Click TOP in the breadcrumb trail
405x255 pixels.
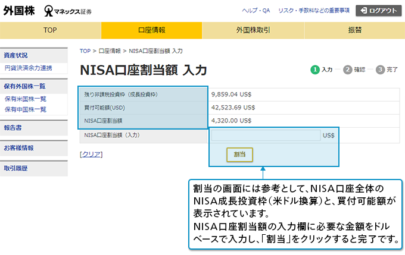click(85, 51)
